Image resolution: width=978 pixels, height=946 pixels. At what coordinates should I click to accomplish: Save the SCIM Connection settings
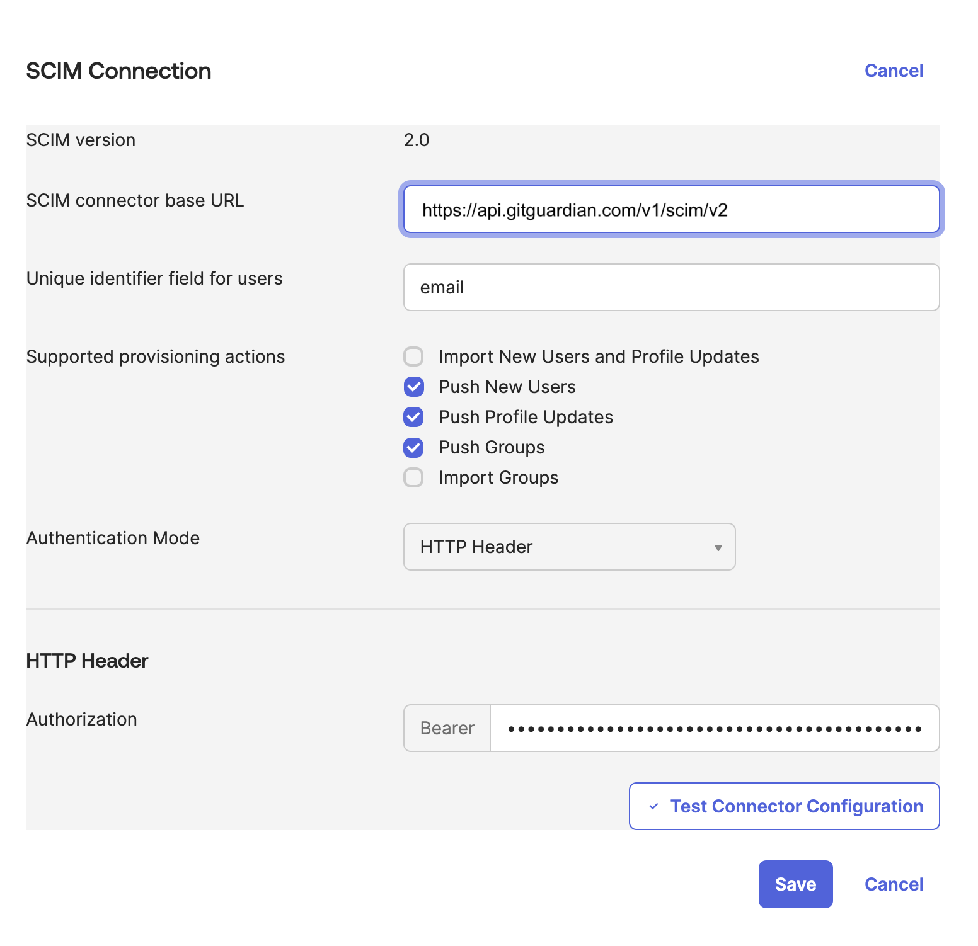click(795, 884)
